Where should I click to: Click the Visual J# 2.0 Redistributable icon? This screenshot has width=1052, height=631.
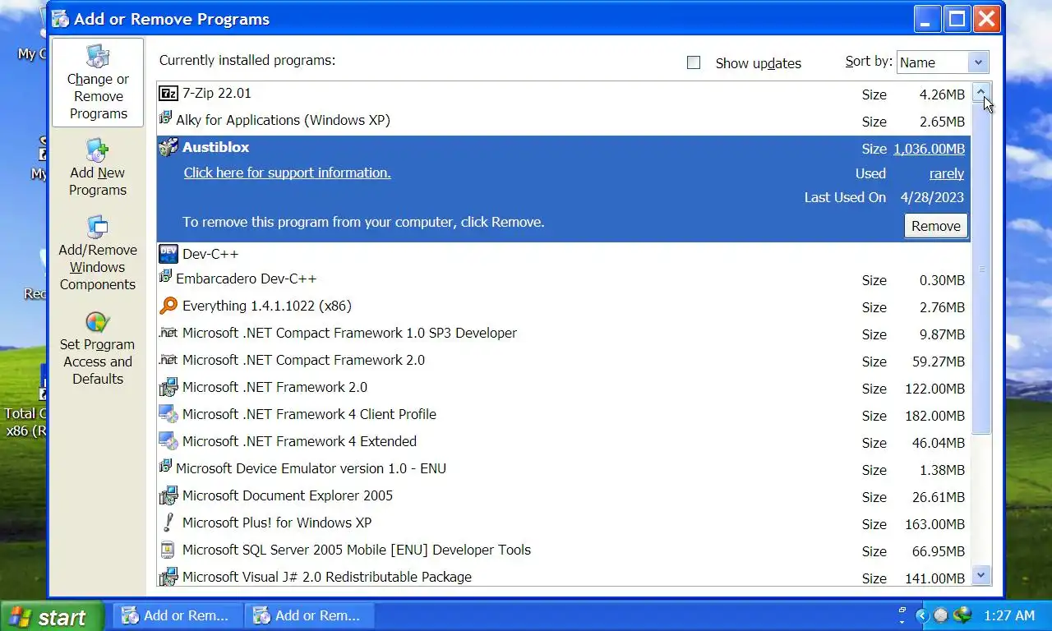click(x=168, y=577)
